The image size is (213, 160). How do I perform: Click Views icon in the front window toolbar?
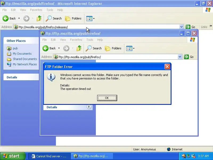(129, 49)
